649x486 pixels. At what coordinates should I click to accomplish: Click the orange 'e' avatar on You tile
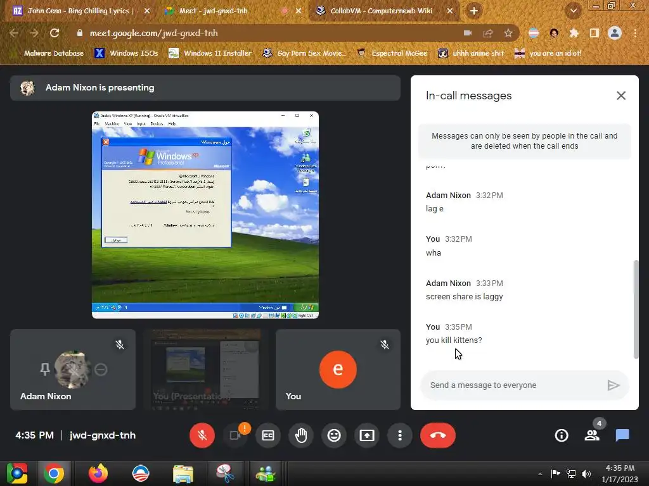pyautogui.click(x=338, y=369)
